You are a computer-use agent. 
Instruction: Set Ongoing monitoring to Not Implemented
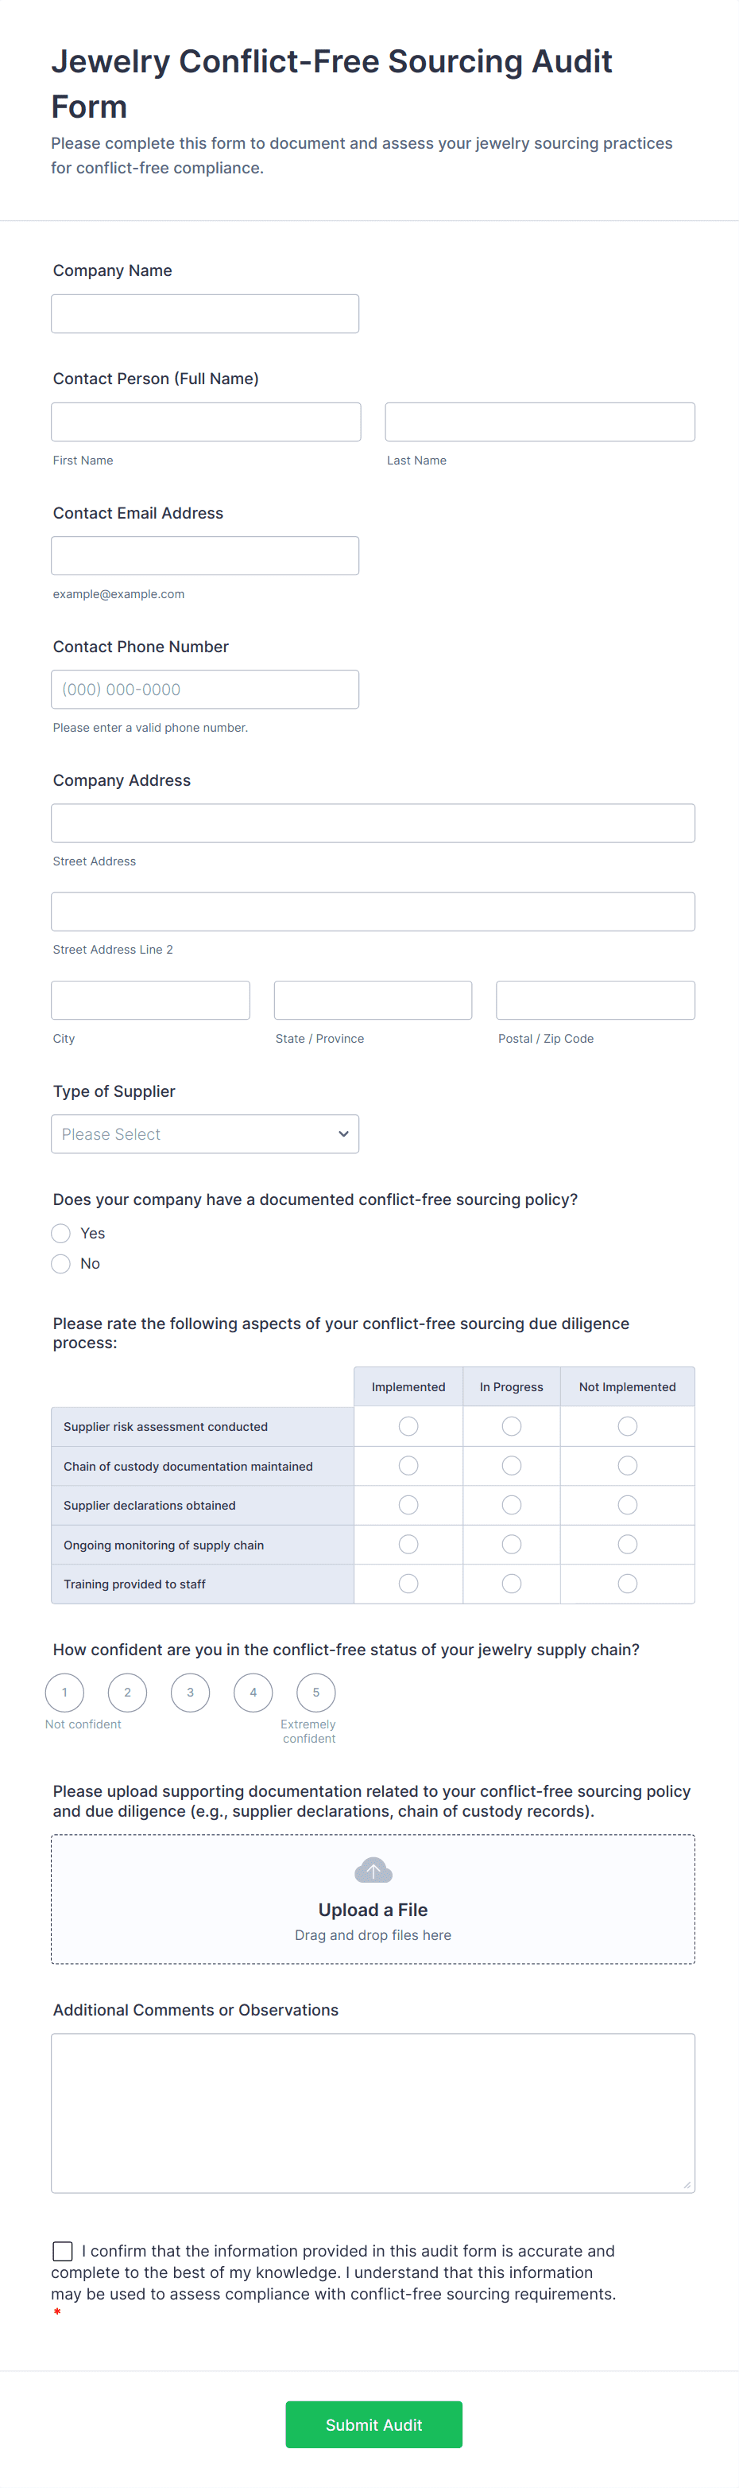click(627, 1545)
